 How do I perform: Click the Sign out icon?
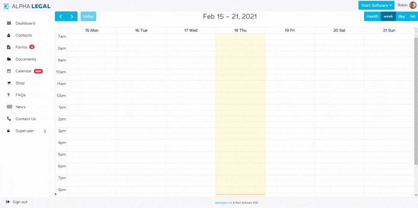click(x=8, y=202)
